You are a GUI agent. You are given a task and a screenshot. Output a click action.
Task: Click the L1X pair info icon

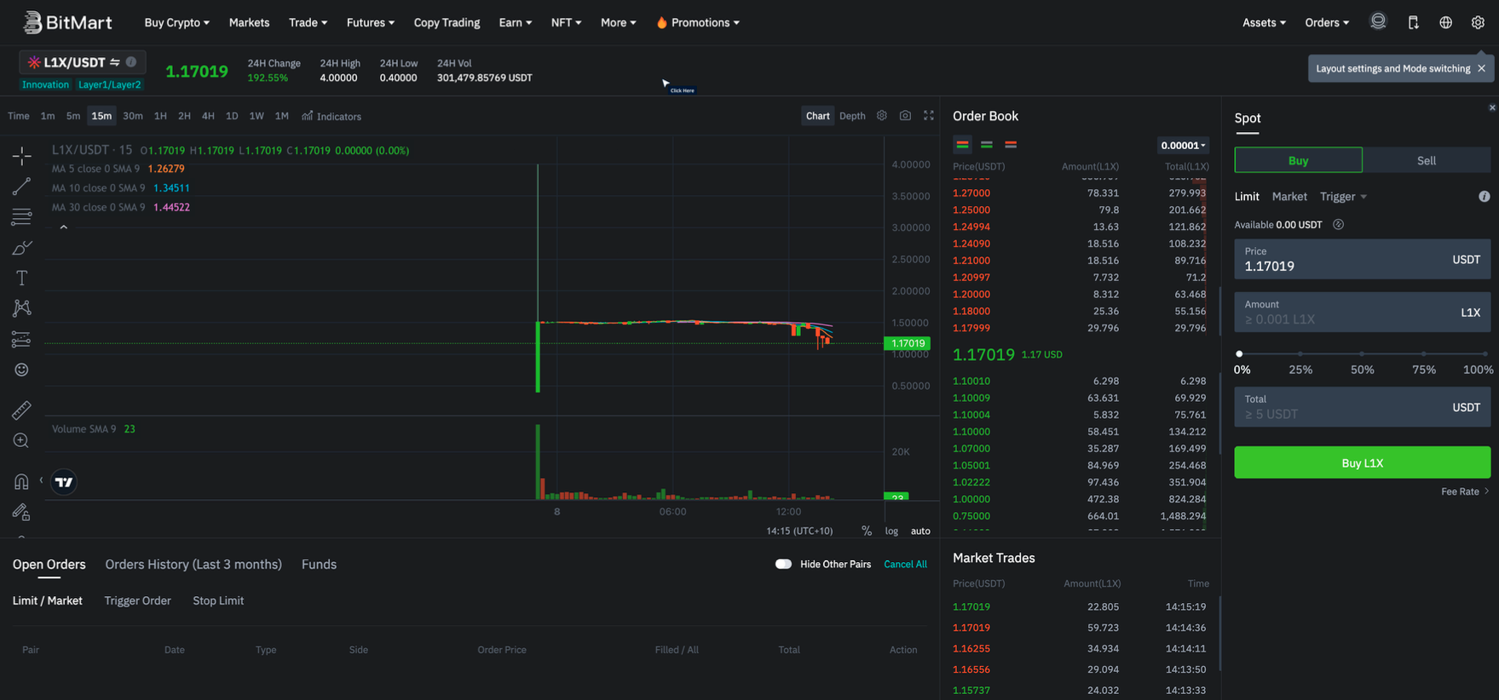131,62
